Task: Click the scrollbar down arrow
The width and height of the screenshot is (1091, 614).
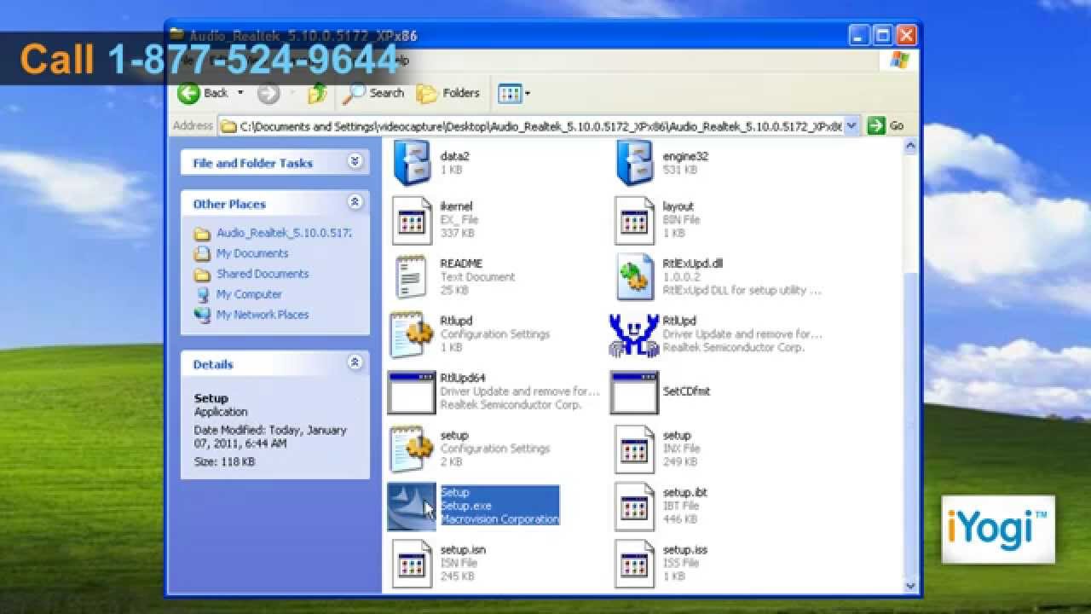Action: (910, 585)
